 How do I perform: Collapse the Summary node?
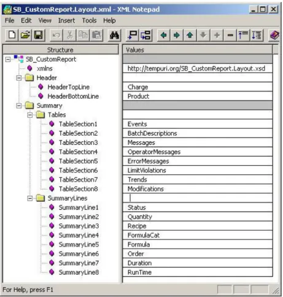[x=19, y=106]
